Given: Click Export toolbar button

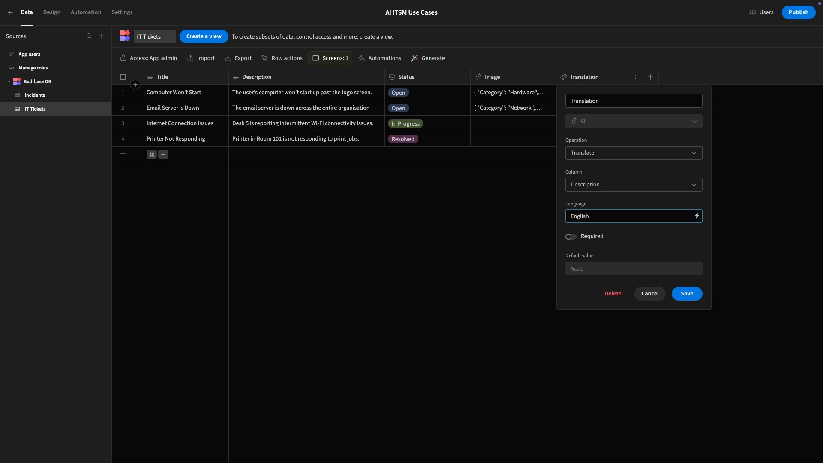Looking at the screenshot, I should click(x=238, y=58).
